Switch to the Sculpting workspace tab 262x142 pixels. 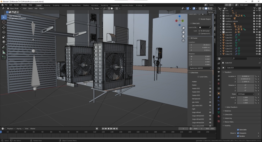click(56, 5)
